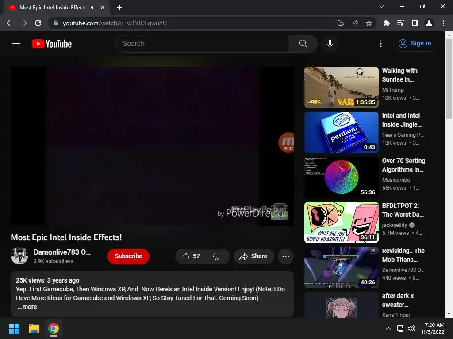Open the Windows Start menu
This screenshot has height=339, width=453.
point(14,328)
